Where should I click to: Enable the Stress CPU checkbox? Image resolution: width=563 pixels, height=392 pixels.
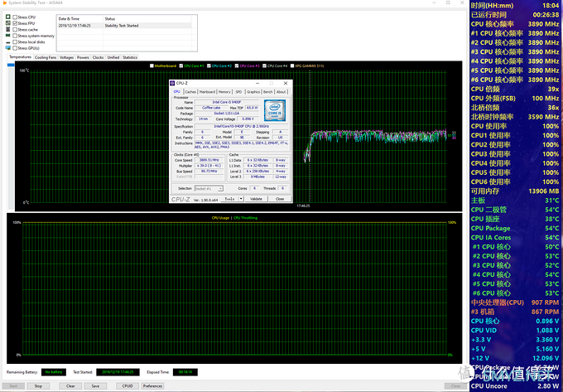[x=14, y=17]
